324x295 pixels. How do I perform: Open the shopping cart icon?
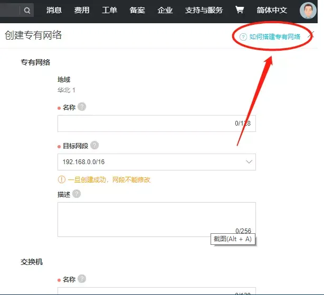click(240, 9)
